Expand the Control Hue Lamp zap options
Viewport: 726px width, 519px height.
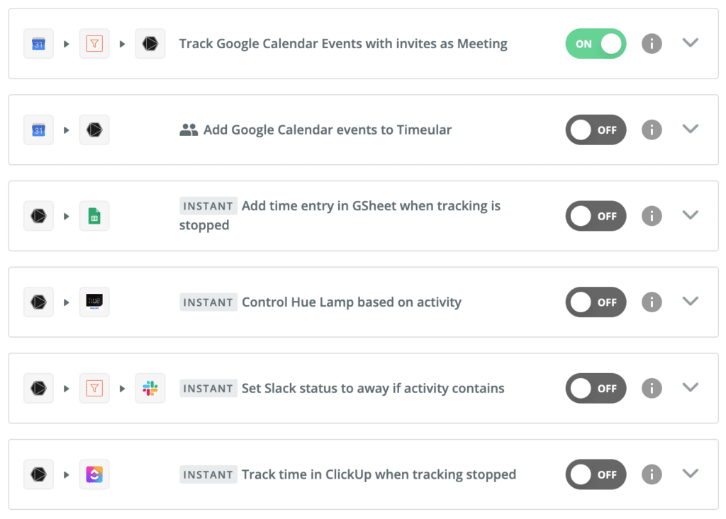(x=690, y=302)
